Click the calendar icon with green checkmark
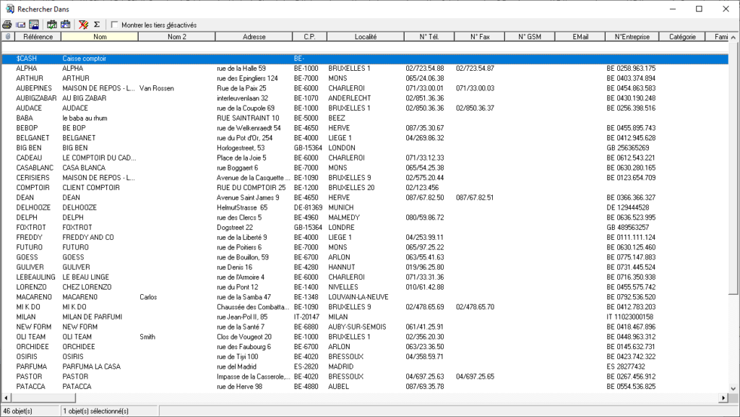 [52, 25]
